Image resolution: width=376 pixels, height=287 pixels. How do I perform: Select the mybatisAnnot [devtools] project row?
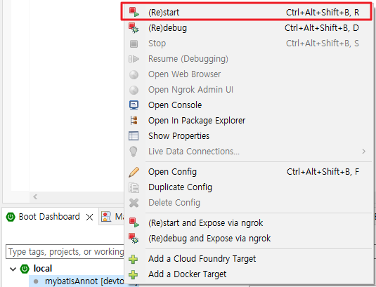pos(77,281)
